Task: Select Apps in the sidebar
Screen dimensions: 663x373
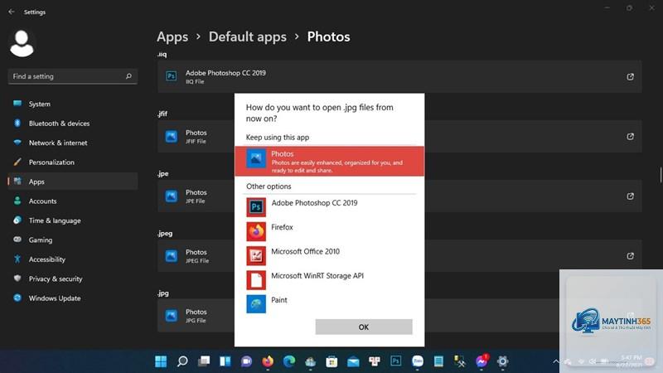Action: coord(73,182)
